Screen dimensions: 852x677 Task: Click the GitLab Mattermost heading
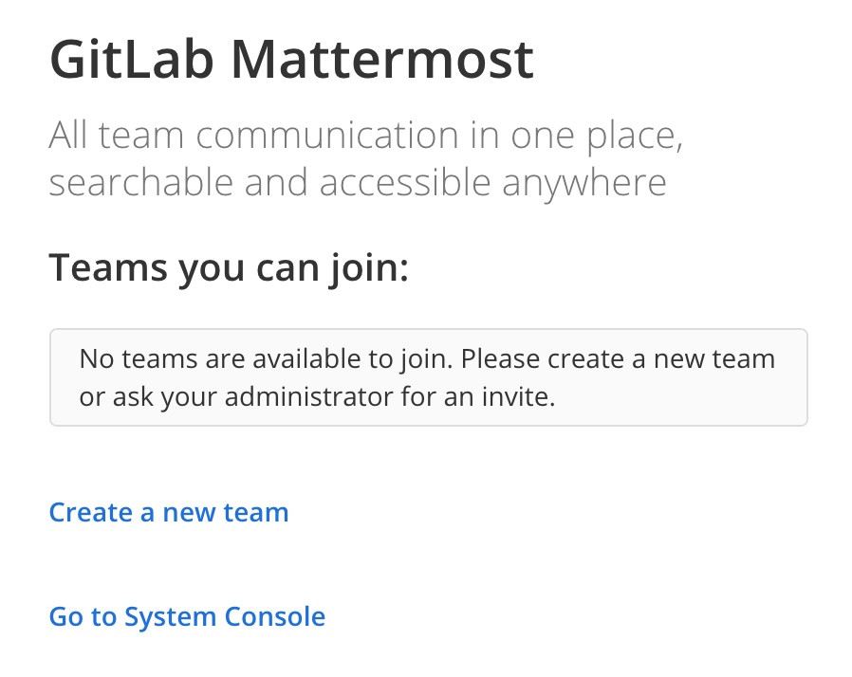tap(291, 60)
